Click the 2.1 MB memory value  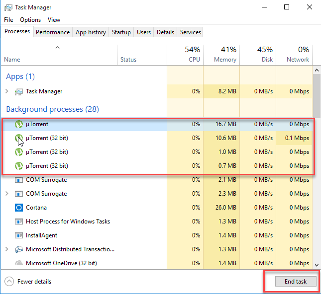point(227,180)
